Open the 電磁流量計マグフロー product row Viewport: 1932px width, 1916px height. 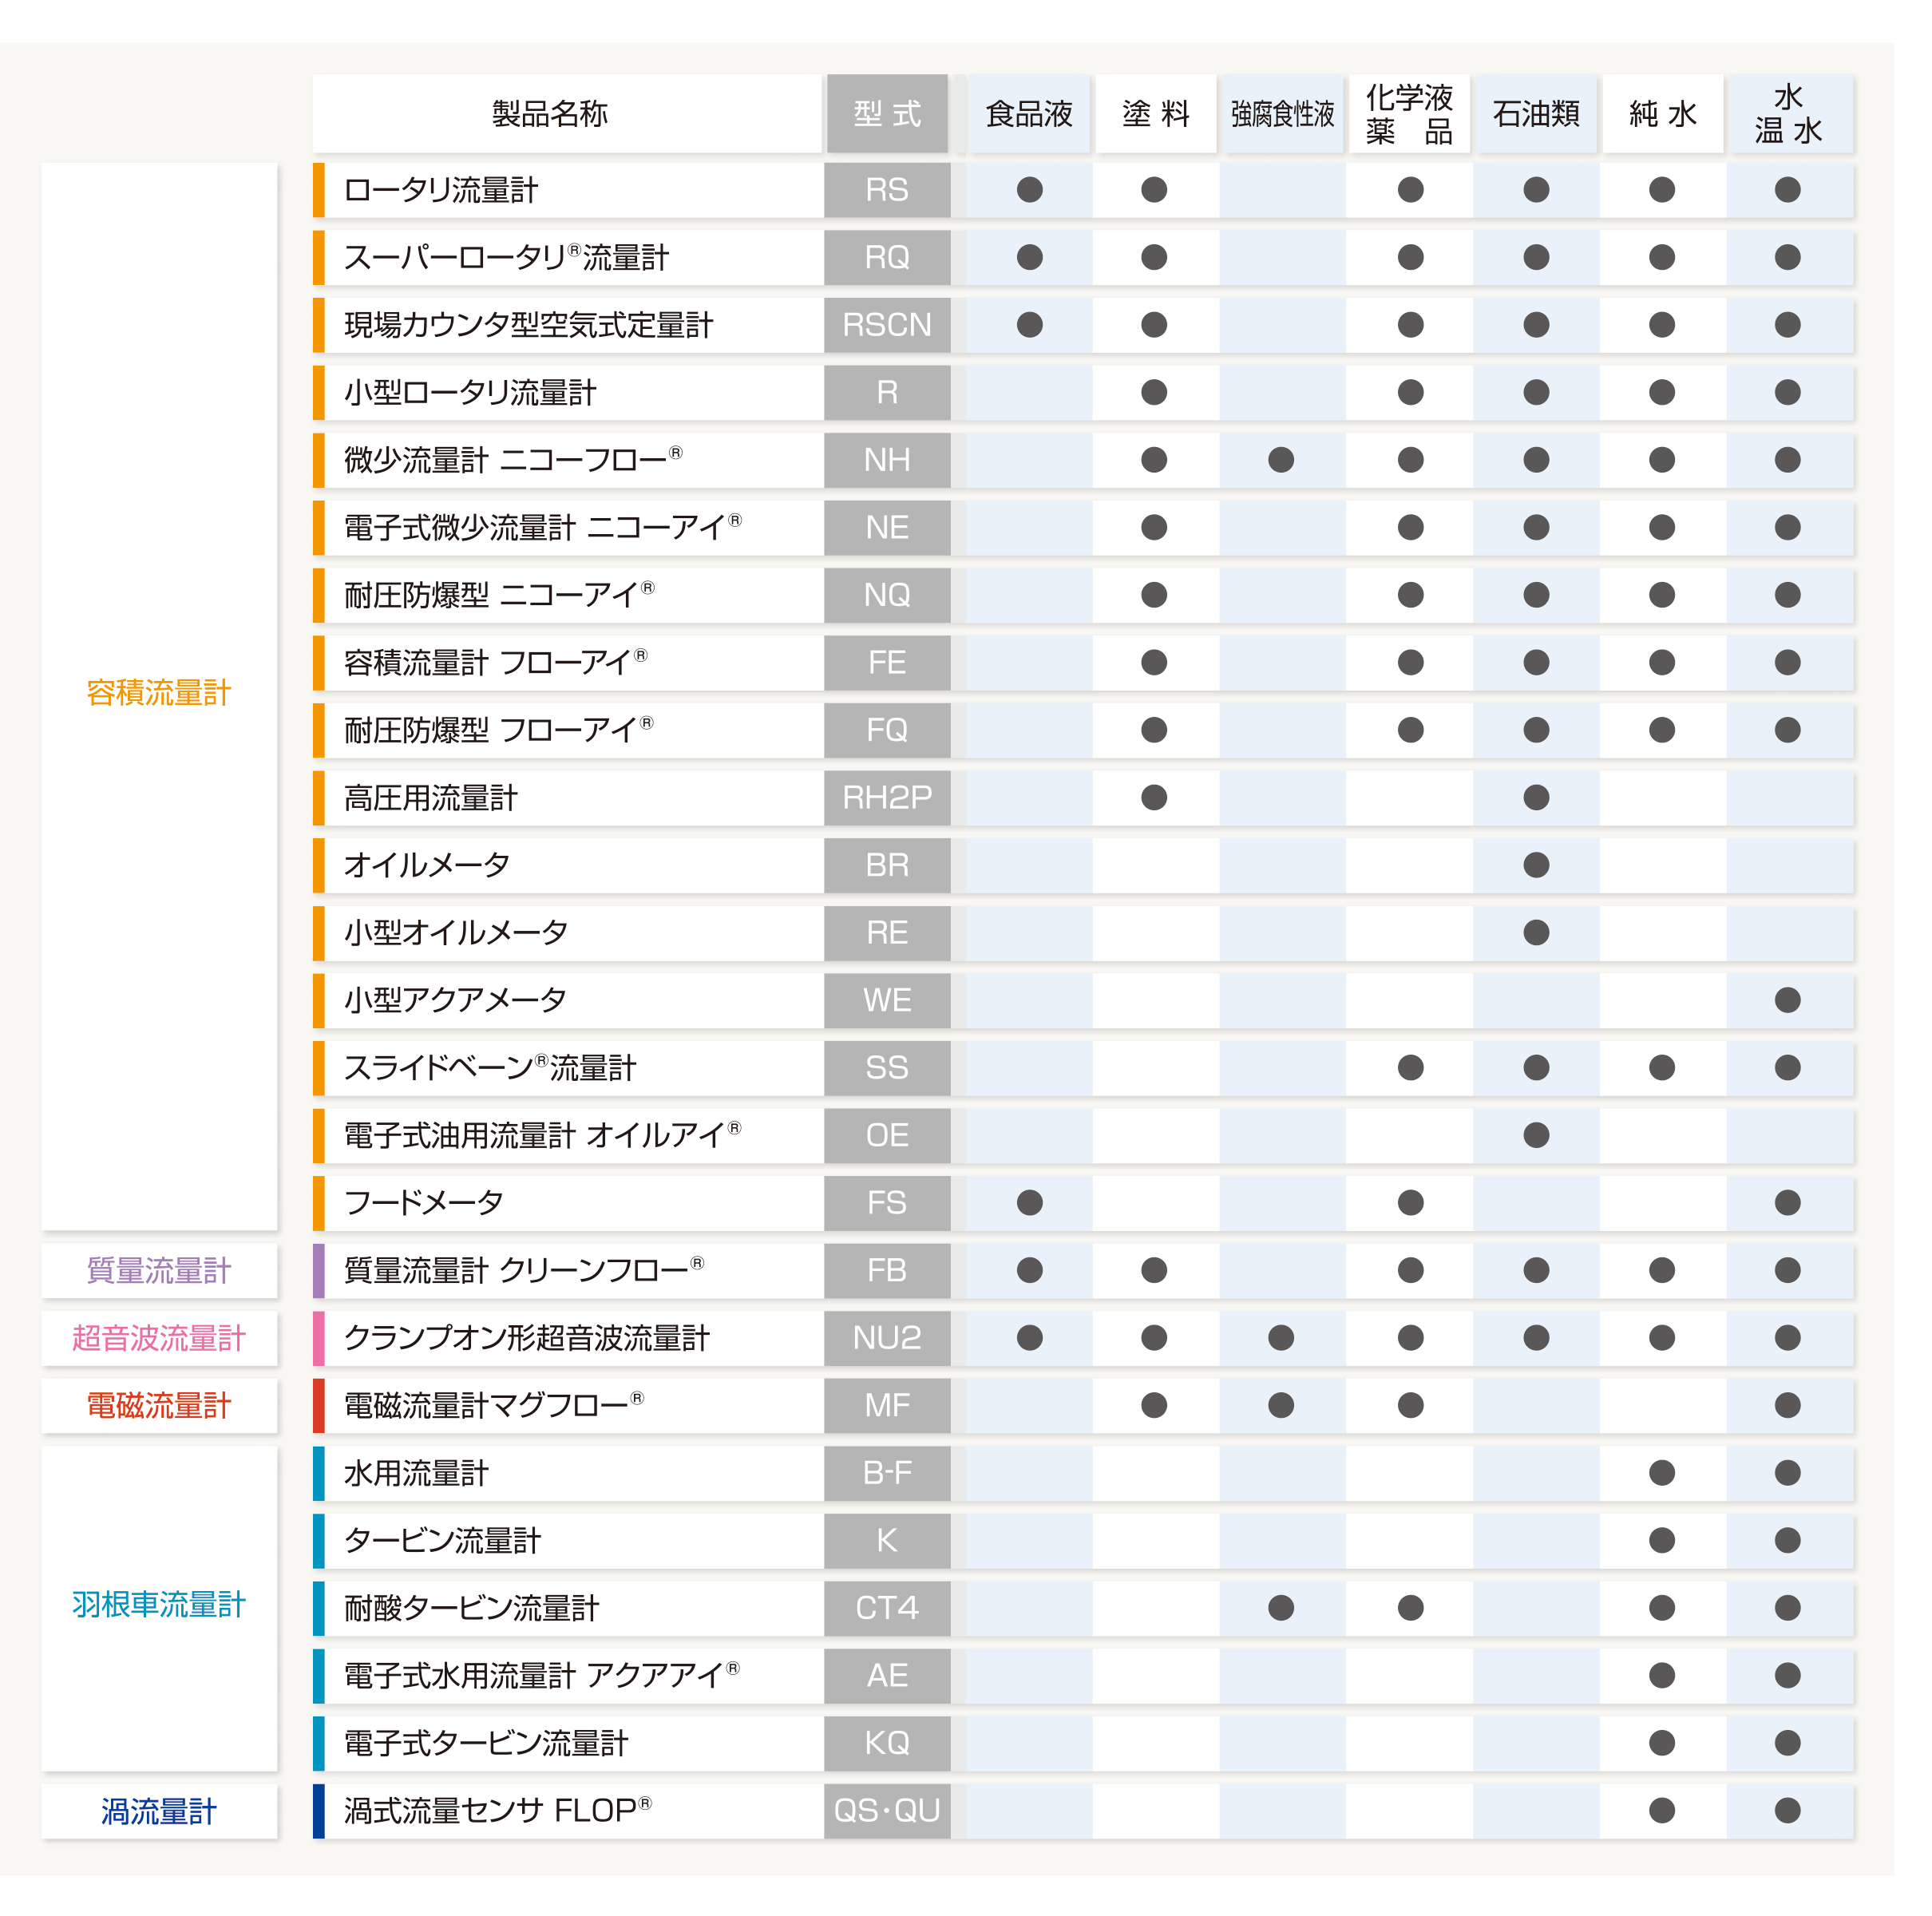point(494,1405)
